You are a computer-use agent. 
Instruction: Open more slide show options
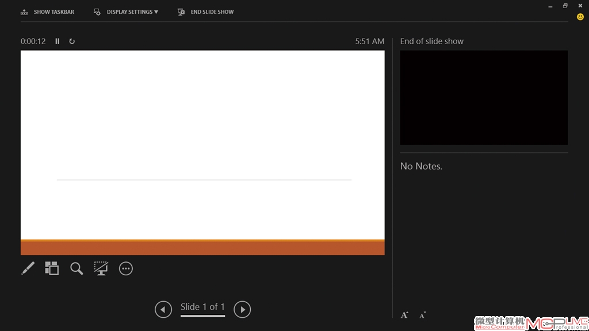coord(126,268)
